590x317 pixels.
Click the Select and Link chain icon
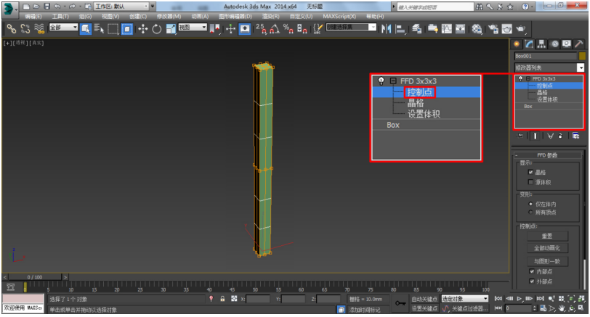coord(11,29)
